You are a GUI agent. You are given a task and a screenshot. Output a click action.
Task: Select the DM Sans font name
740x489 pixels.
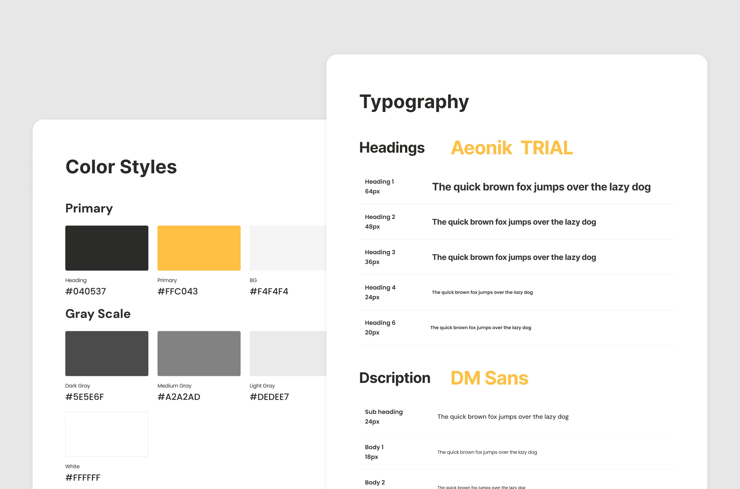click(x=489, y=378)
